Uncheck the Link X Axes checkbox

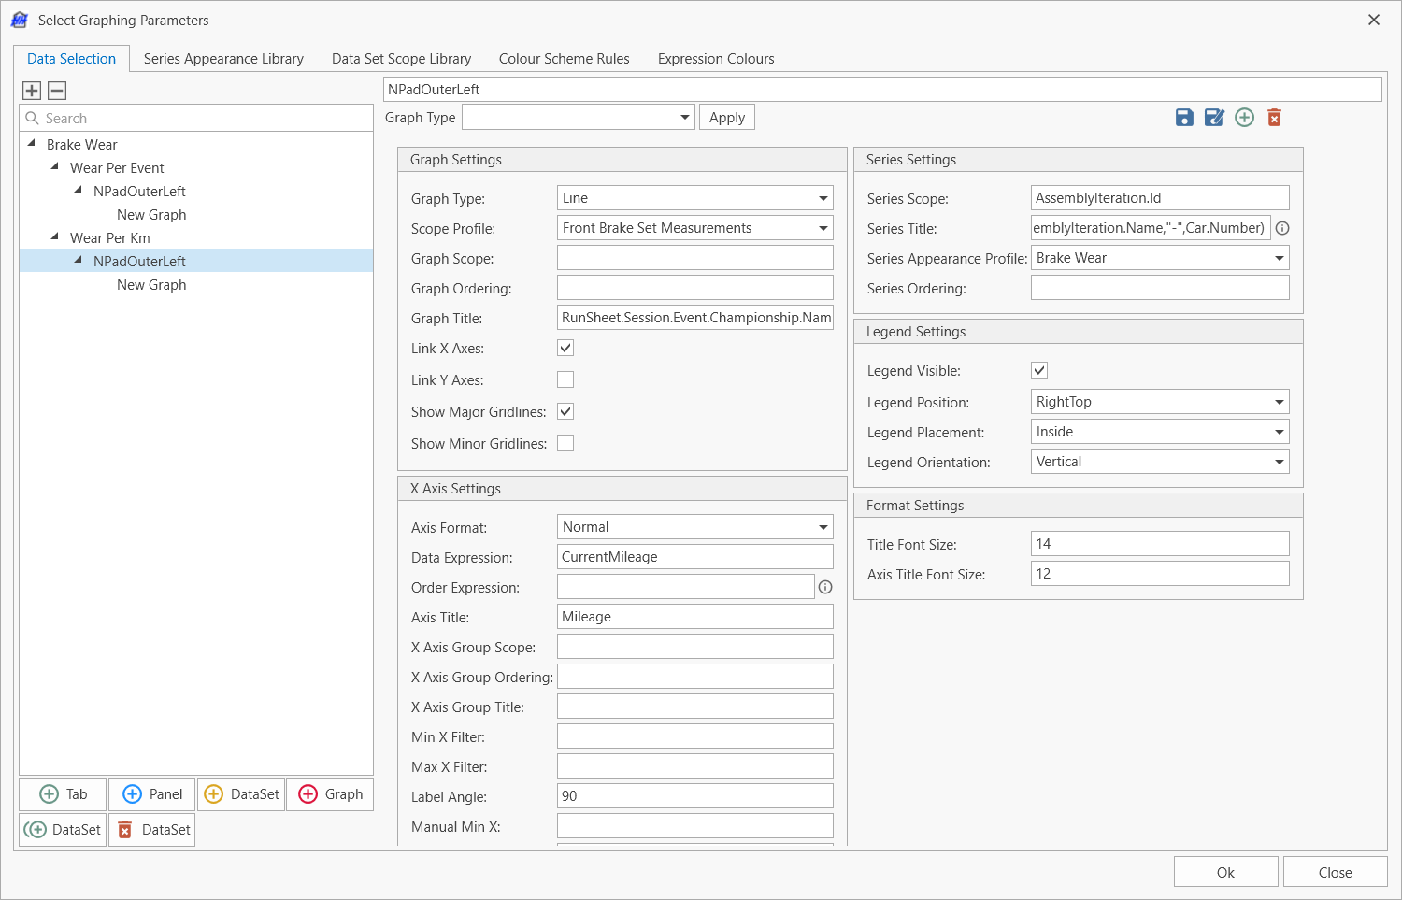point(565,348)
